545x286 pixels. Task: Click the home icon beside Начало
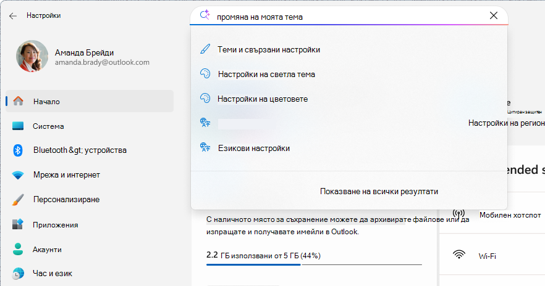pos(18,101)
